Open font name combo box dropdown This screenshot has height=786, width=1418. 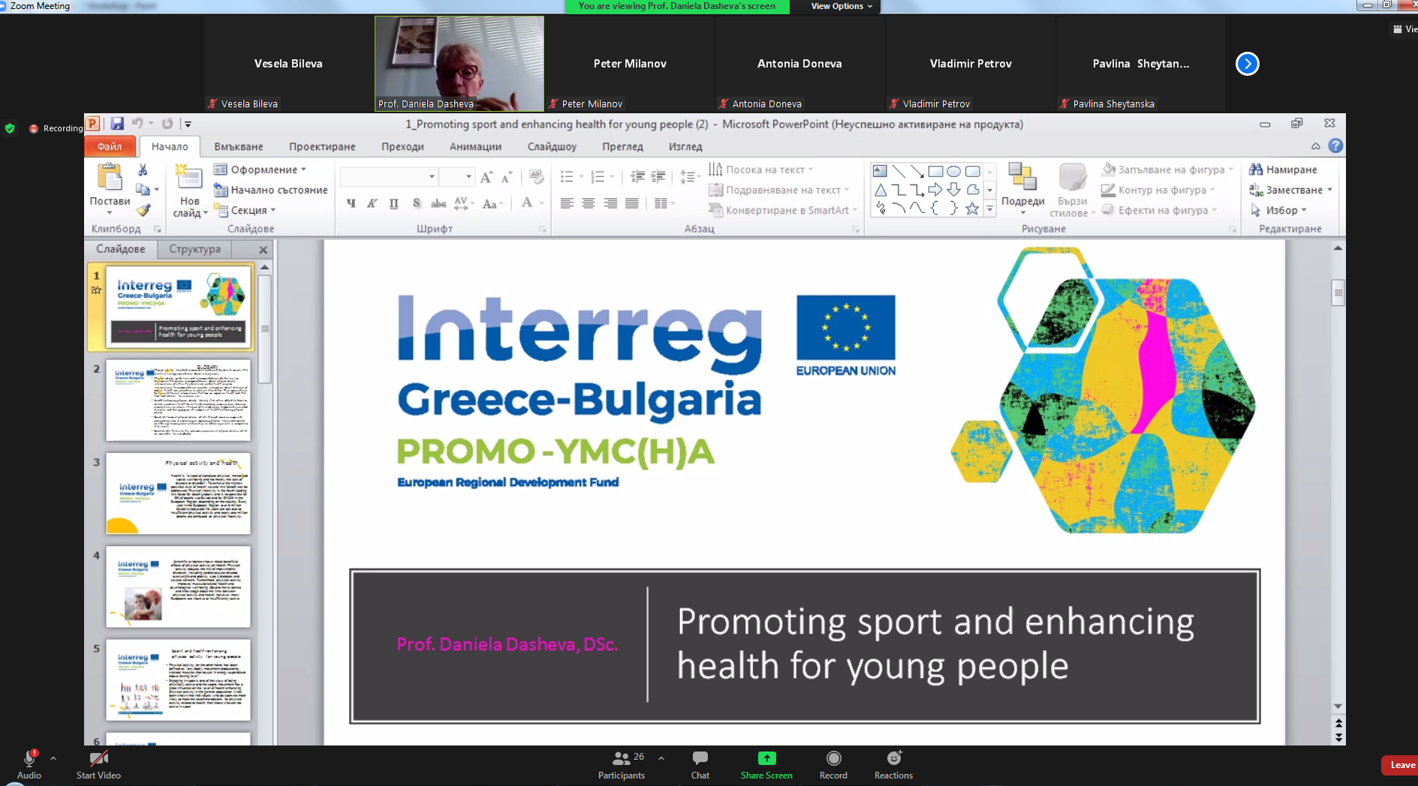[x=432, y=177]
